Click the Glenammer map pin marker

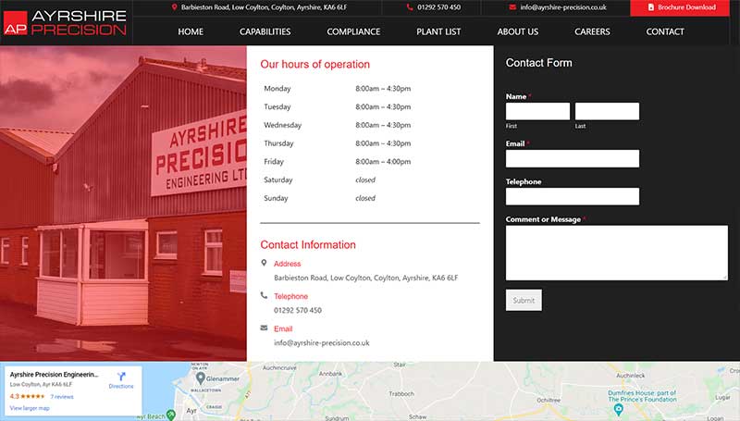[x=201, y=378]
